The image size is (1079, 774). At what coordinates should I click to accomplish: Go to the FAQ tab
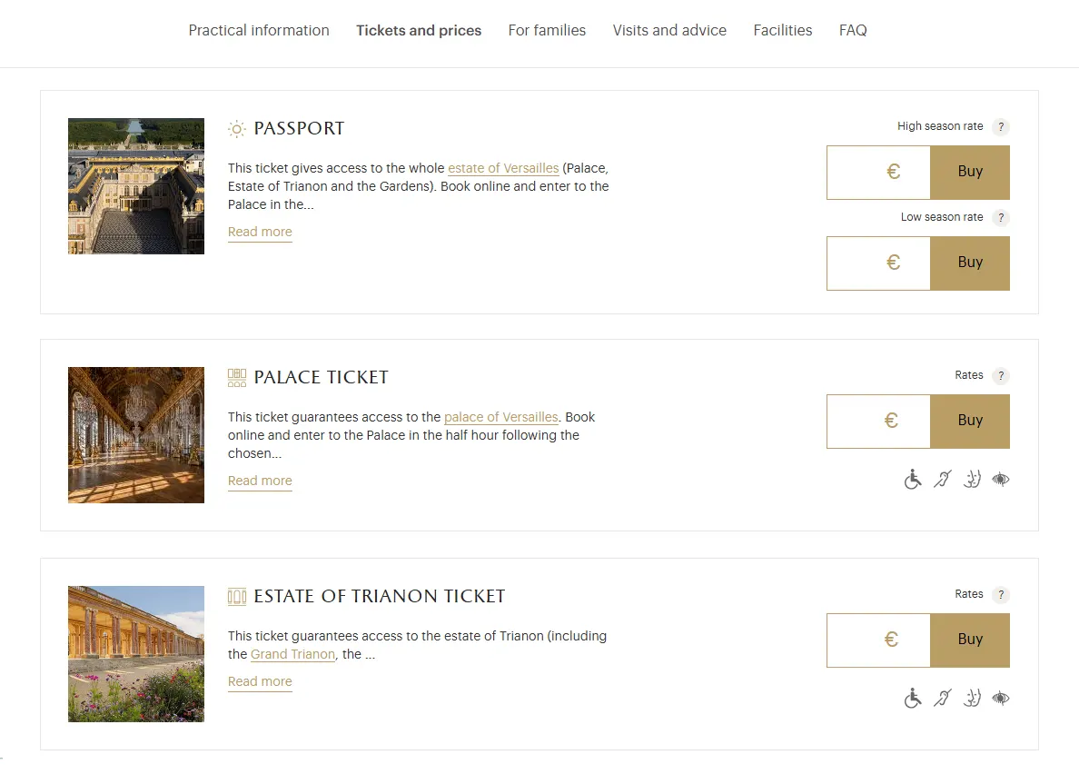coord(853,31)
